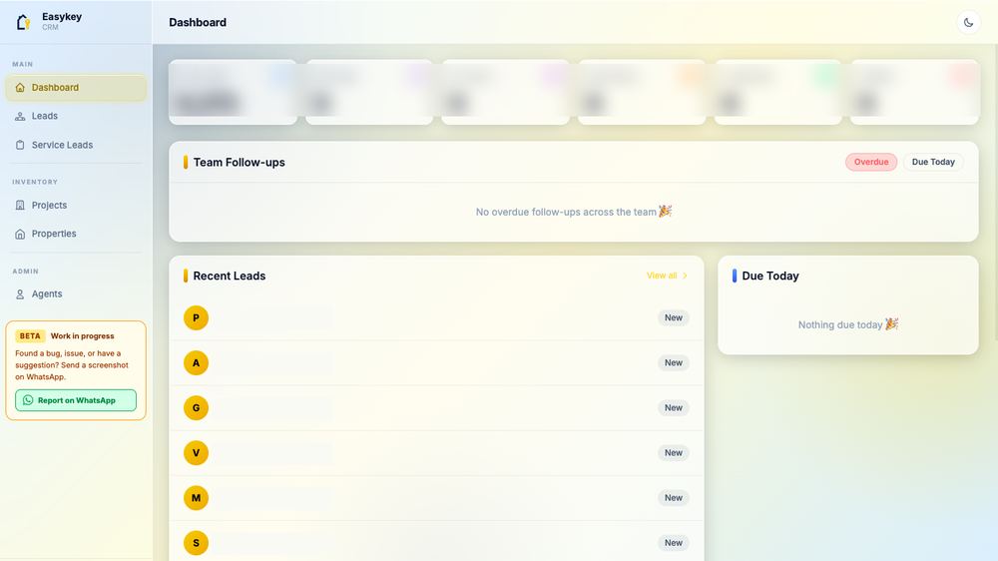Open the lead with avatar M

pyautogui.click(x=436, y=498)
